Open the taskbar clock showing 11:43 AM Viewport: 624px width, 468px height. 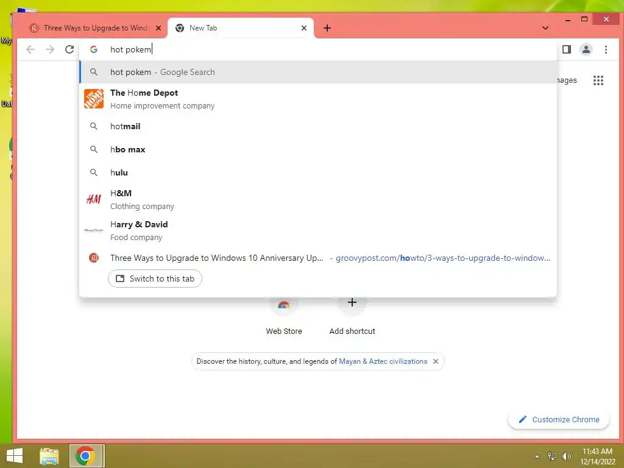[x=597, y=456]
